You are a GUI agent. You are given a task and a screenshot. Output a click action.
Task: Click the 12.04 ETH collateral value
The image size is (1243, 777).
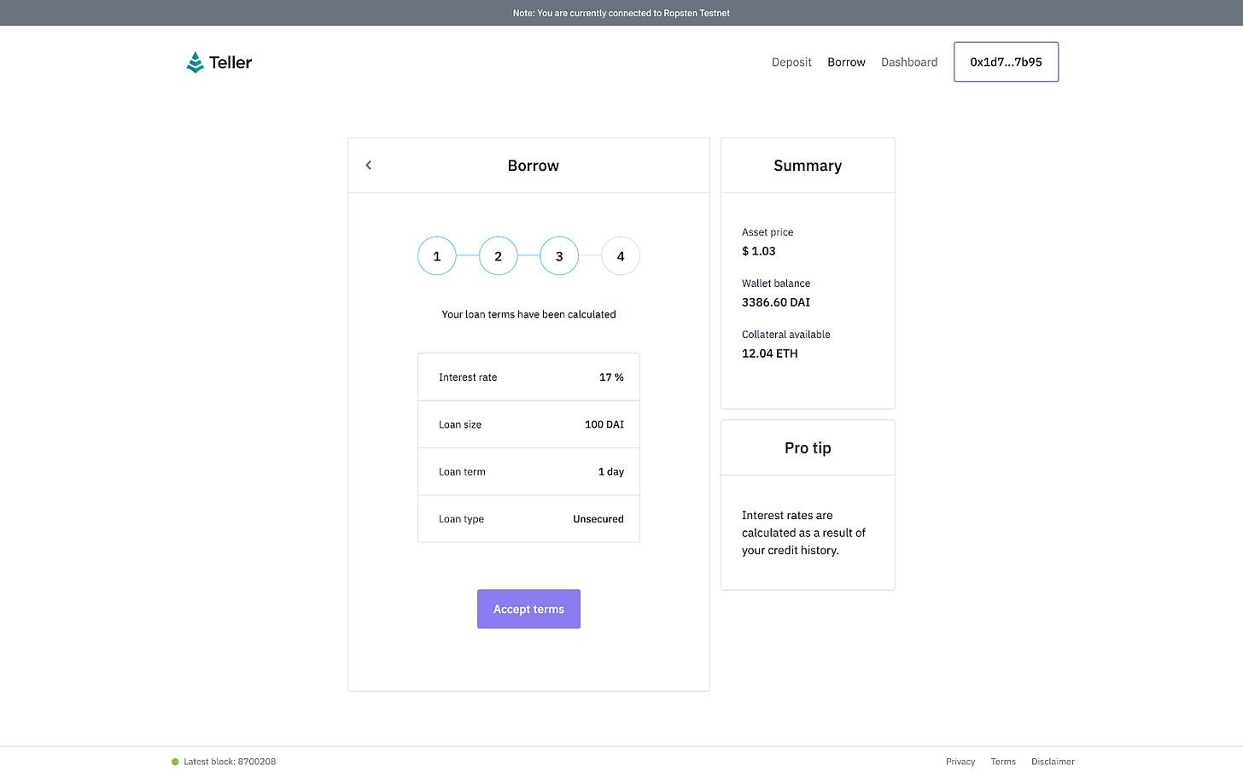coord(770,353)
